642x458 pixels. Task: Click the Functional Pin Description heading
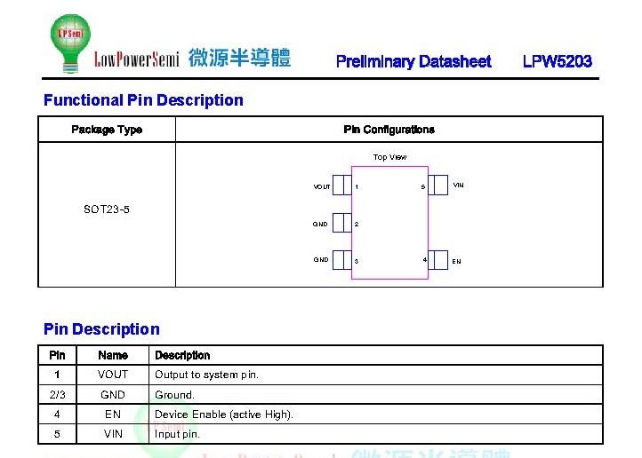(143, 100)
